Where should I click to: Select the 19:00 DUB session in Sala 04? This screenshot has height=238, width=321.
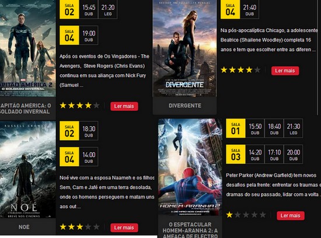(x=89, y=35)
